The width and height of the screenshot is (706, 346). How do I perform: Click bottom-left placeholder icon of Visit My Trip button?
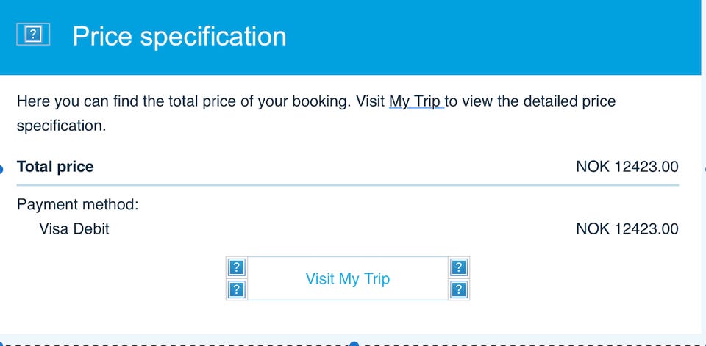click(236, 289)
